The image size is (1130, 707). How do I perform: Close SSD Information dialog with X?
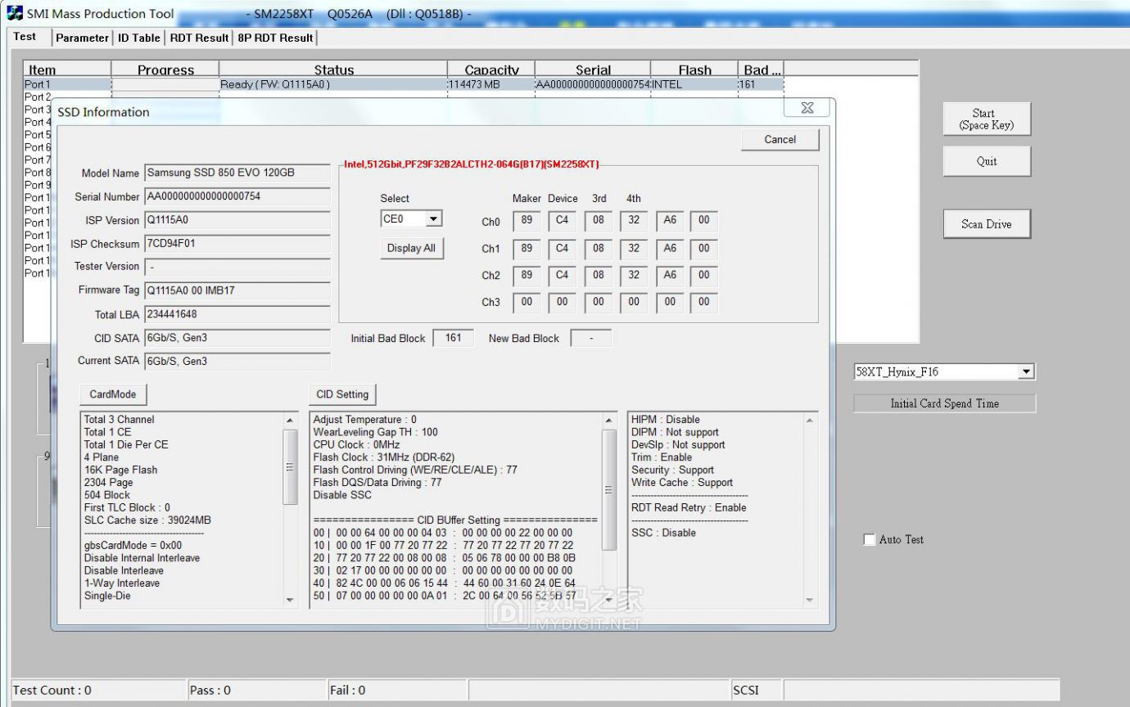[807, 108]
